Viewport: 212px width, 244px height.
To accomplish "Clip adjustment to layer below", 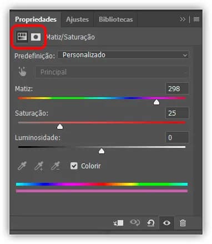I will (118, 223).
